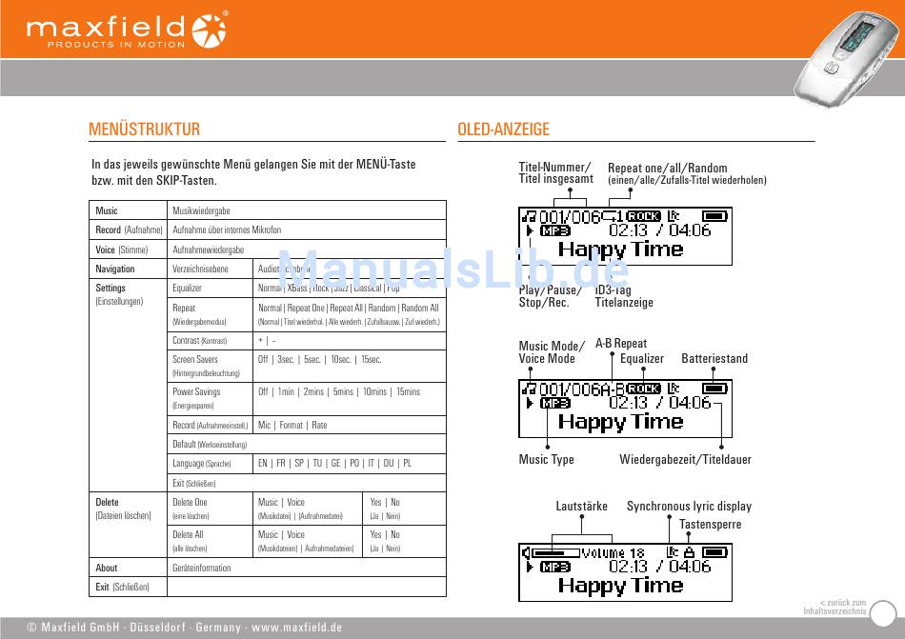Screen dimensions: 905x639
Task: Select the 'Delete All (alle löschen)' cell
Action: (211, 541)
